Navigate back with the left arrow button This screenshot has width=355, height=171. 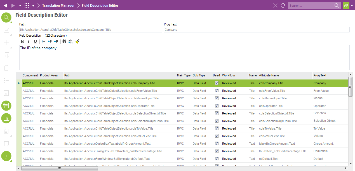click(x=5, y=6)
